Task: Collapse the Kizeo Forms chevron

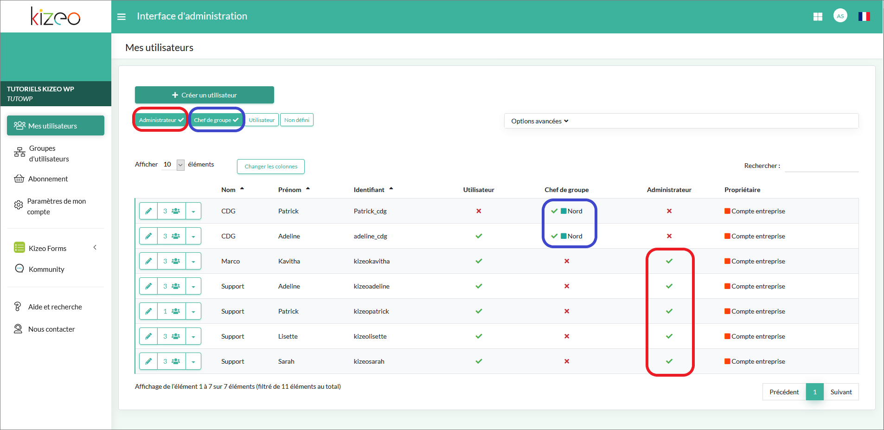Action: [x=95, y=248]
